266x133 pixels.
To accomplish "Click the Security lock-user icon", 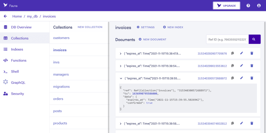I will coord(5,94).
